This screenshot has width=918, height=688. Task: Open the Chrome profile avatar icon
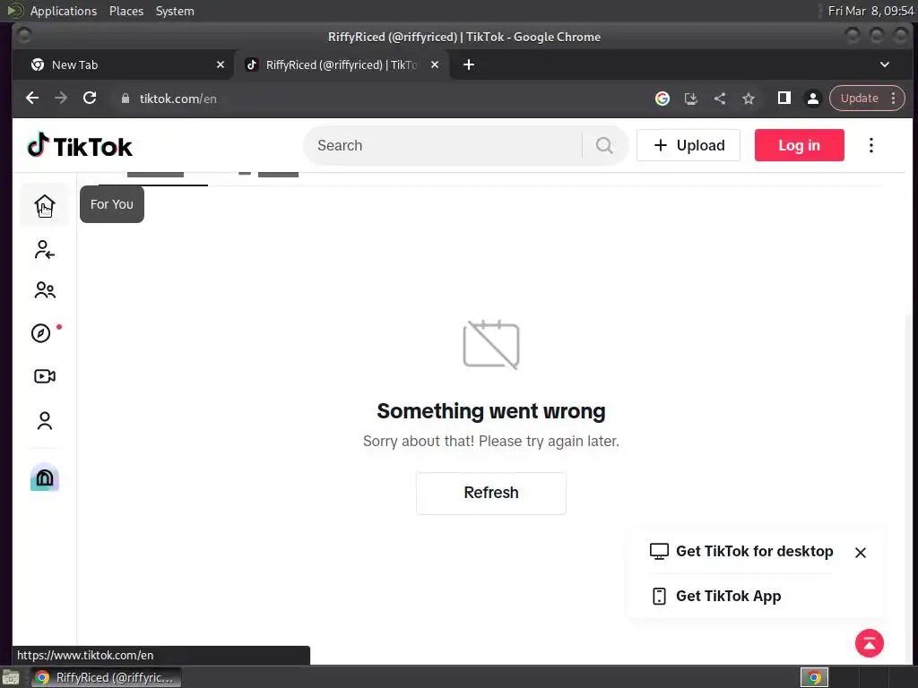pyautogui.click(x=812, y=99)
